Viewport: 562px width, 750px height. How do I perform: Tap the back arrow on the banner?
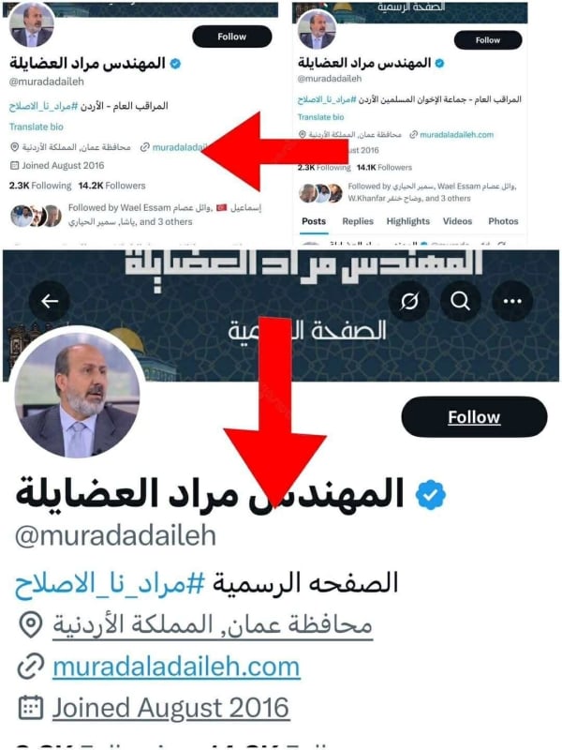tap(50, 301)
